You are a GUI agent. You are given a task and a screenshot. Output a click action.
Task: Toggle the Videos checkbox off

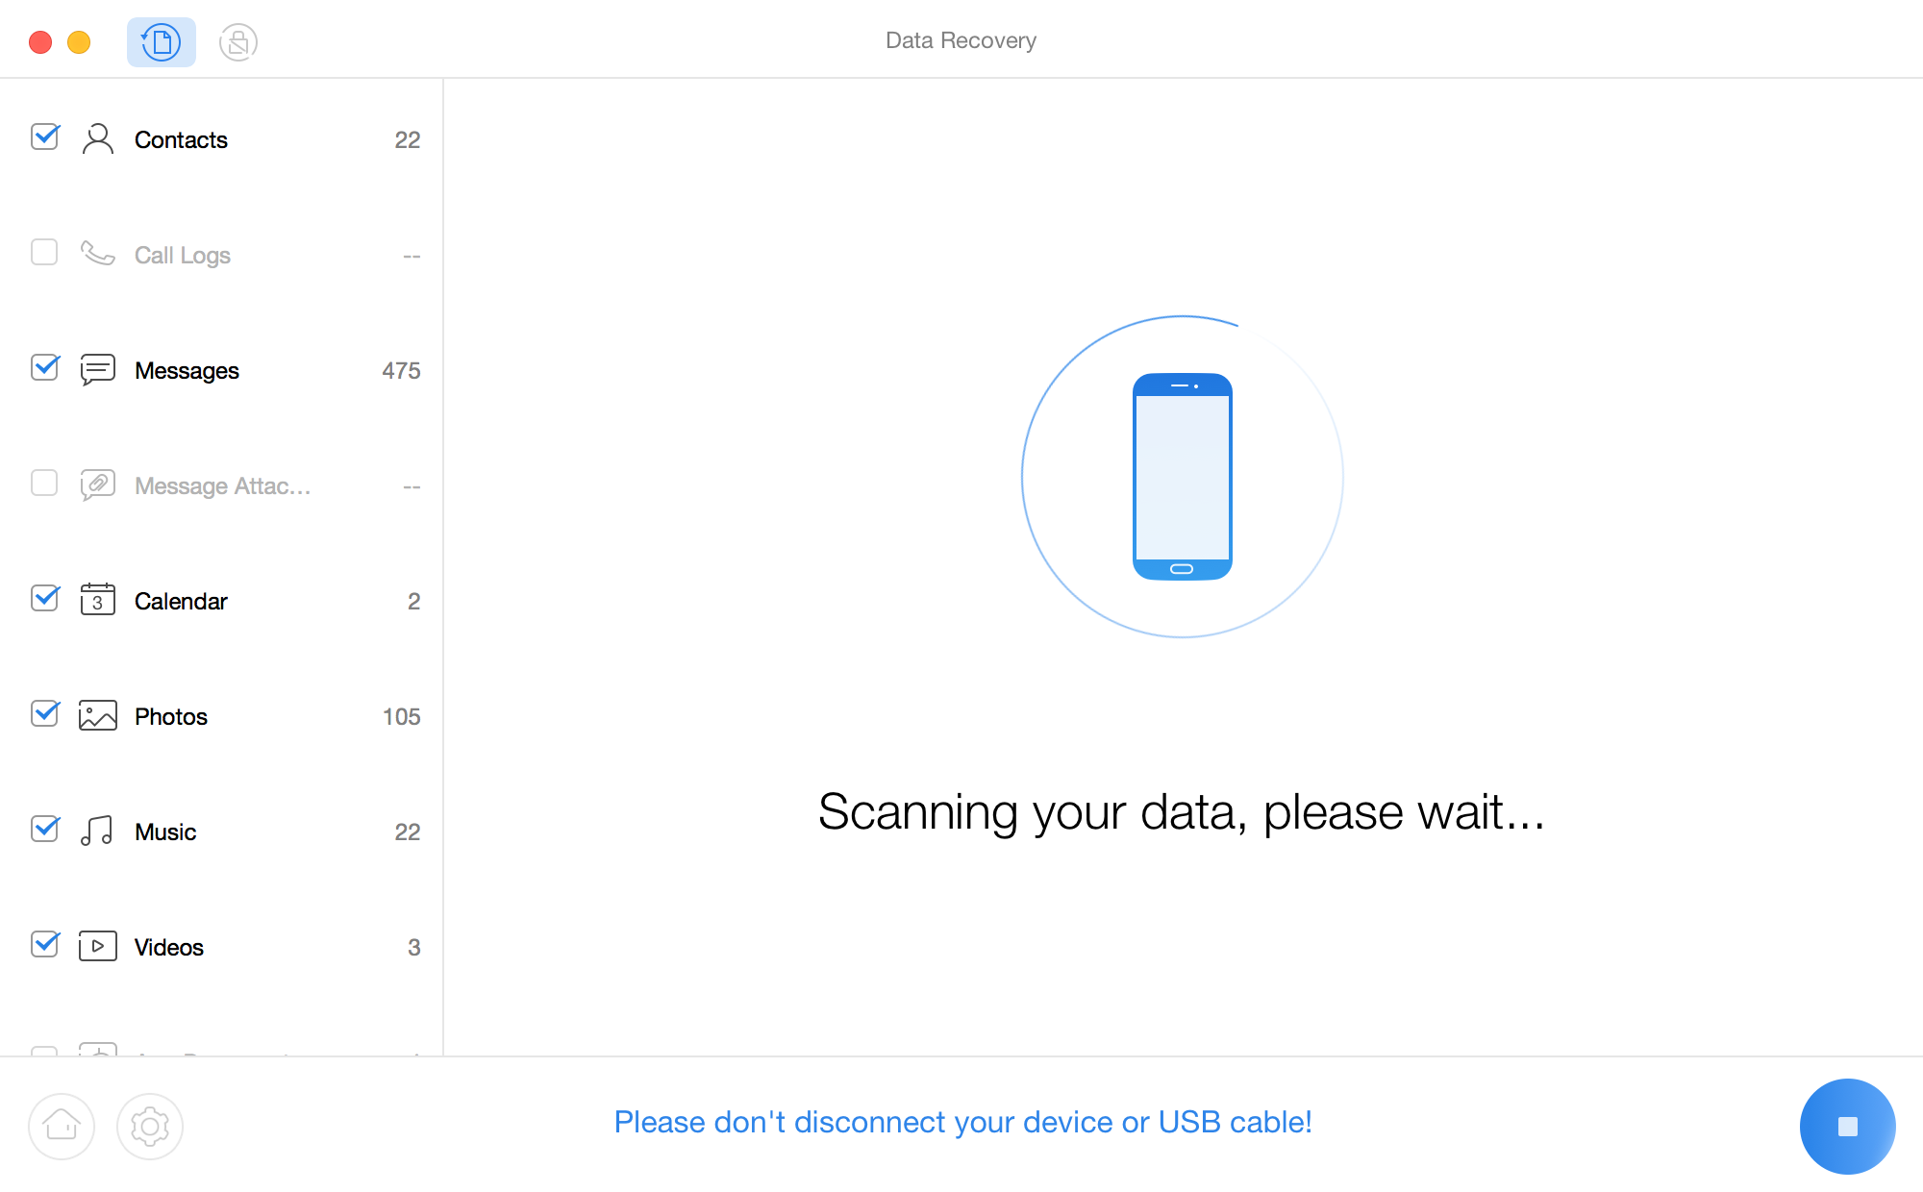[44, 945]
